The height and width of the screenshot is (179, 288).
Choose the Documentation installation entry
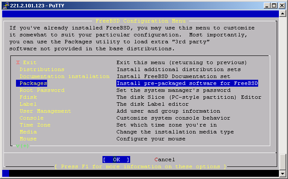(64, 76)
